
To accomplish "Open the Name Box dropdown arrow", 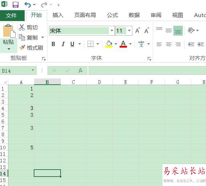I will click(x=33, y=70).
